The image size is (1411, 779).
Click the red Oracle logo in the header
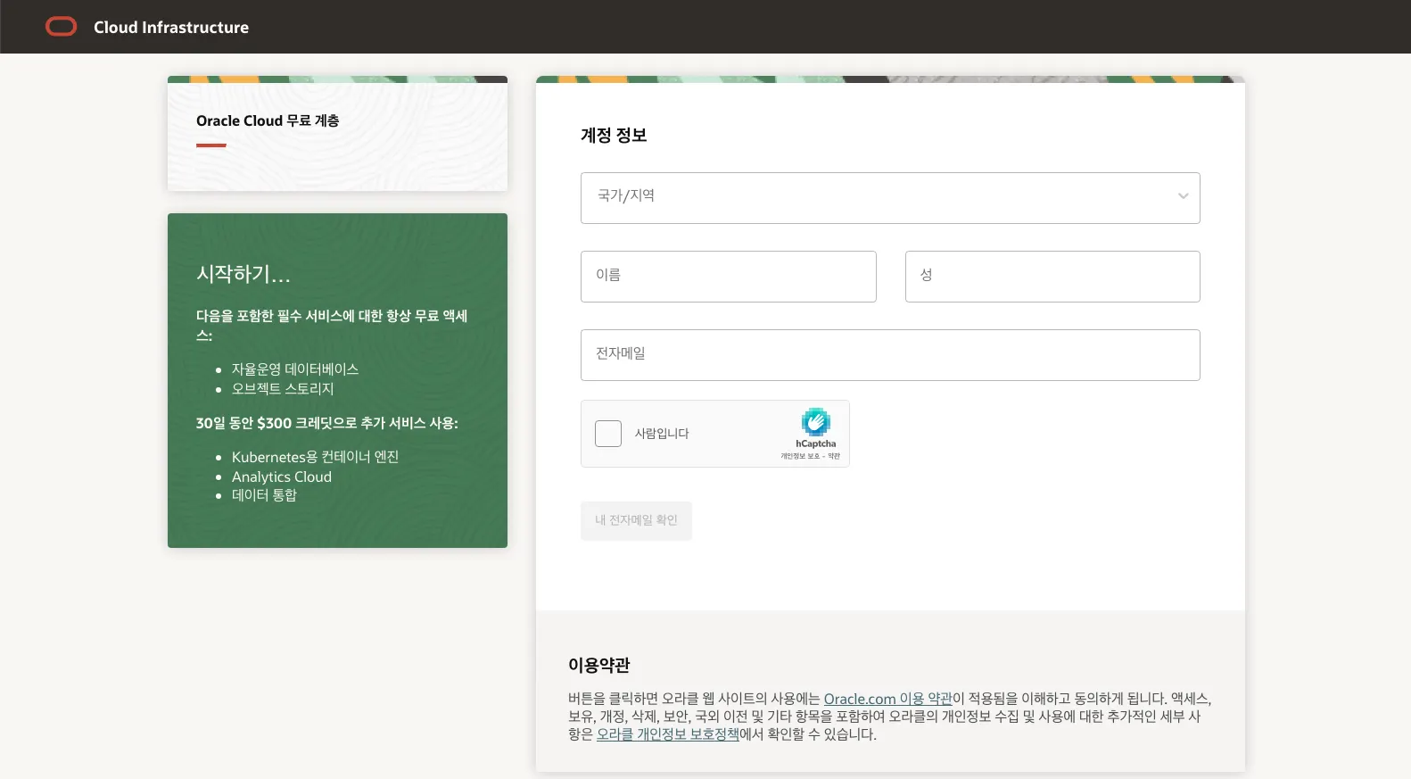coord(62,27)
